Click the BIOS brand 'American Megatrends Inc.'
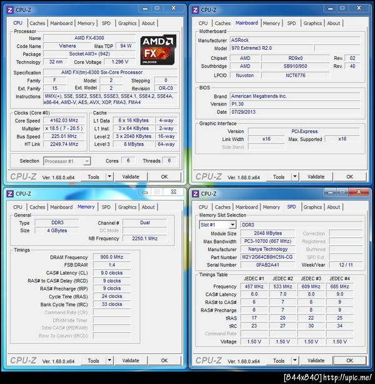Viewport: 375px width, 384px height. pos(295,96)
